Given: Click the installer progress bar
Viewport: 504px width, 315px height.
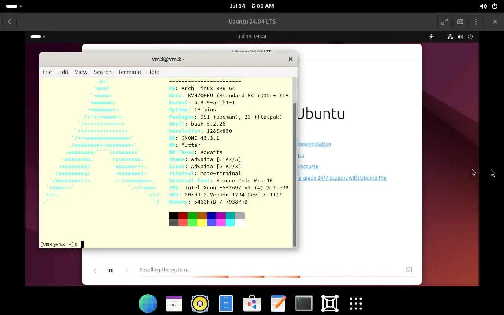Looking at the screenshot, I should pos(276,277).
